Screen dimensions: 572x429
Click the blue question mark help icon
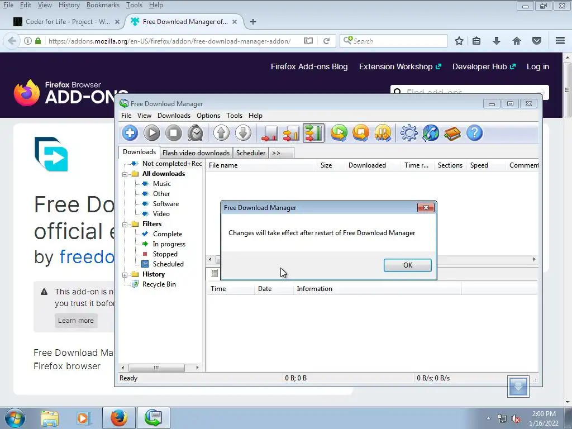point(475,133)
